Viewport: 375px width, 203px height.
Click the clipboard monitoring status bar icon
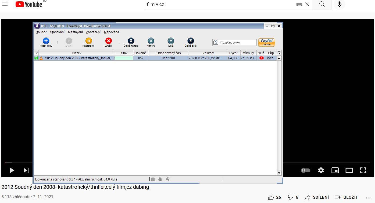click(x=153, y=179)
